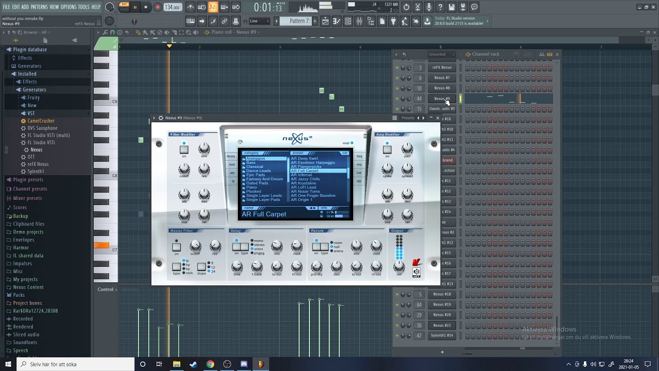The width and height of the screenshot is (659, 371).
Task: Select the AR Jazzy Chills preset
Action: click(305, 179)
